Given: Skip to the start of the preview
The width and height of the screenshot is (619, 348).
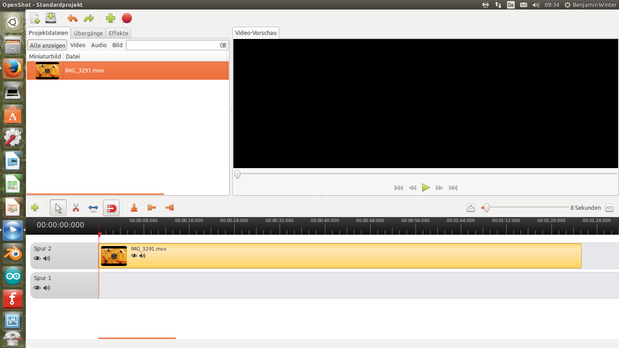Looking at the screenshot, I should click(399, 188).
